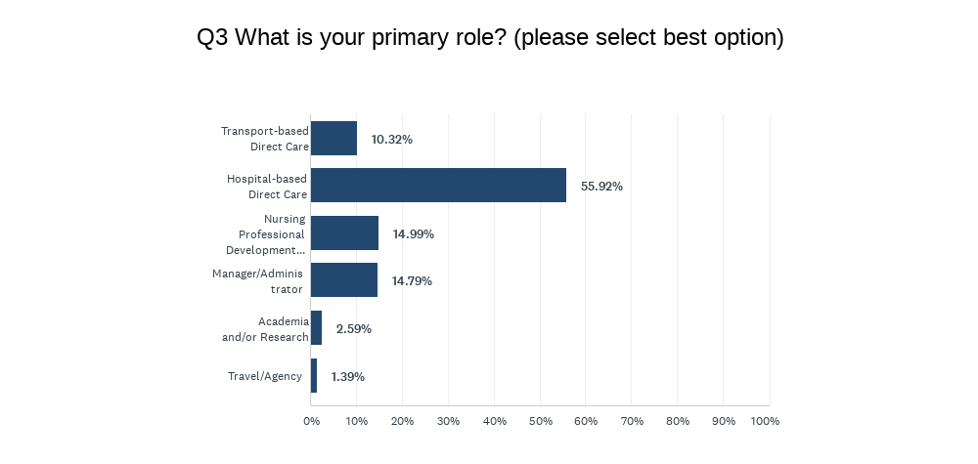The height and width of the screenshot is (464, 978).
Task: Click the Travel/Agency bar
Action: pos(314,376)
